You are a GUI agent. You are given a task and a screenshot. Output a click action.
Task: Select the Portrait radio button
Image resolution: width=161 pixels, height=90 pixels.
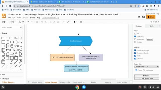pyautogui.click(x=136, y=70)
